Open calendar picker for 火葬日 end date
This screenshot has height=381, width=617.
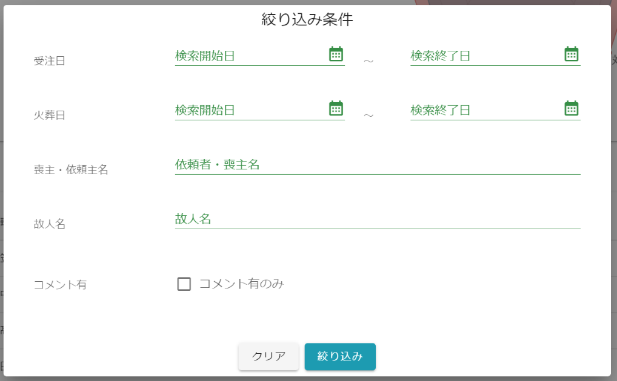coord(571,109)
